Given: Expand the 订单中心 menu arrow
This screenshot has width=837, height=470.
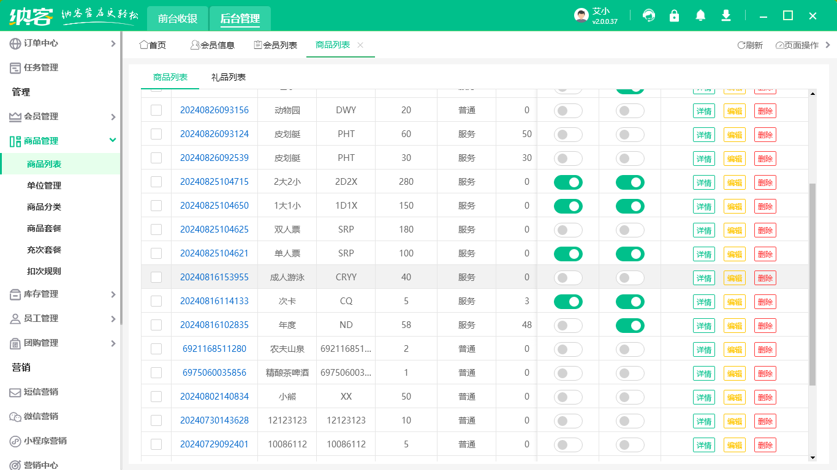Looking at the screenshot, I should coord(113,43).
